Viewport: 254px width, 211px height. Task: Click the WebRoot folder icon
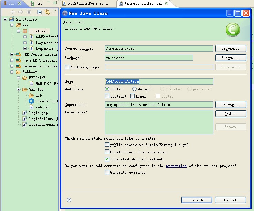pyautogui.click(x=19, y=72)
